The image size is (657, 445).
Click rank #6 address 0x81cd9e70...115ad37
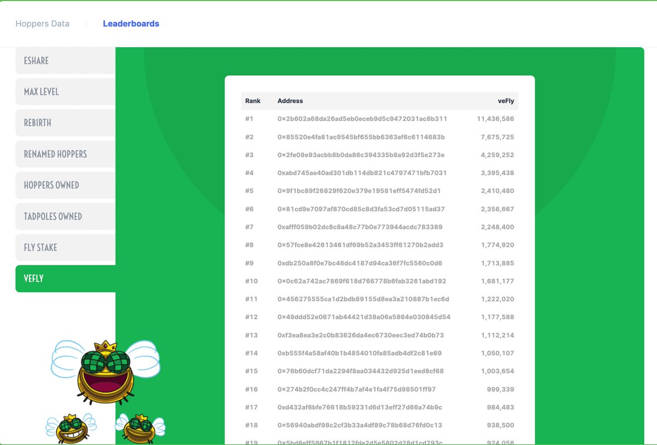coord(361,209)
